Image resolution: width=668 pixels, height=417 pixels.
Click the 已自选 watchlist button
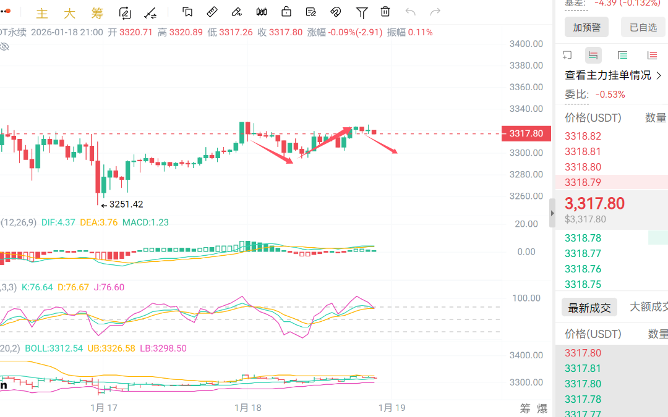[643, 27]
